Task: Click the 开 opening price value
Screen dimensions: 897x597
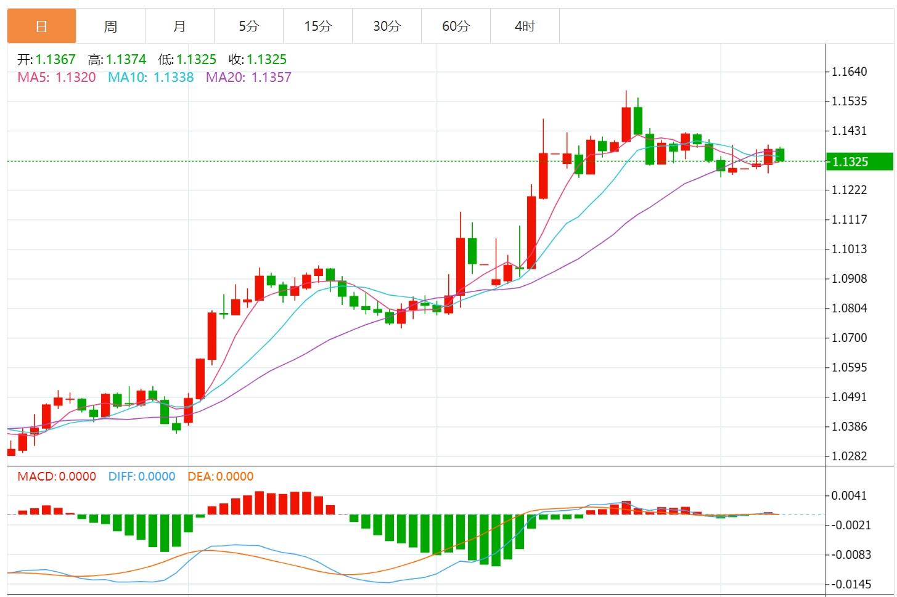Action: [x=55, y=60]
